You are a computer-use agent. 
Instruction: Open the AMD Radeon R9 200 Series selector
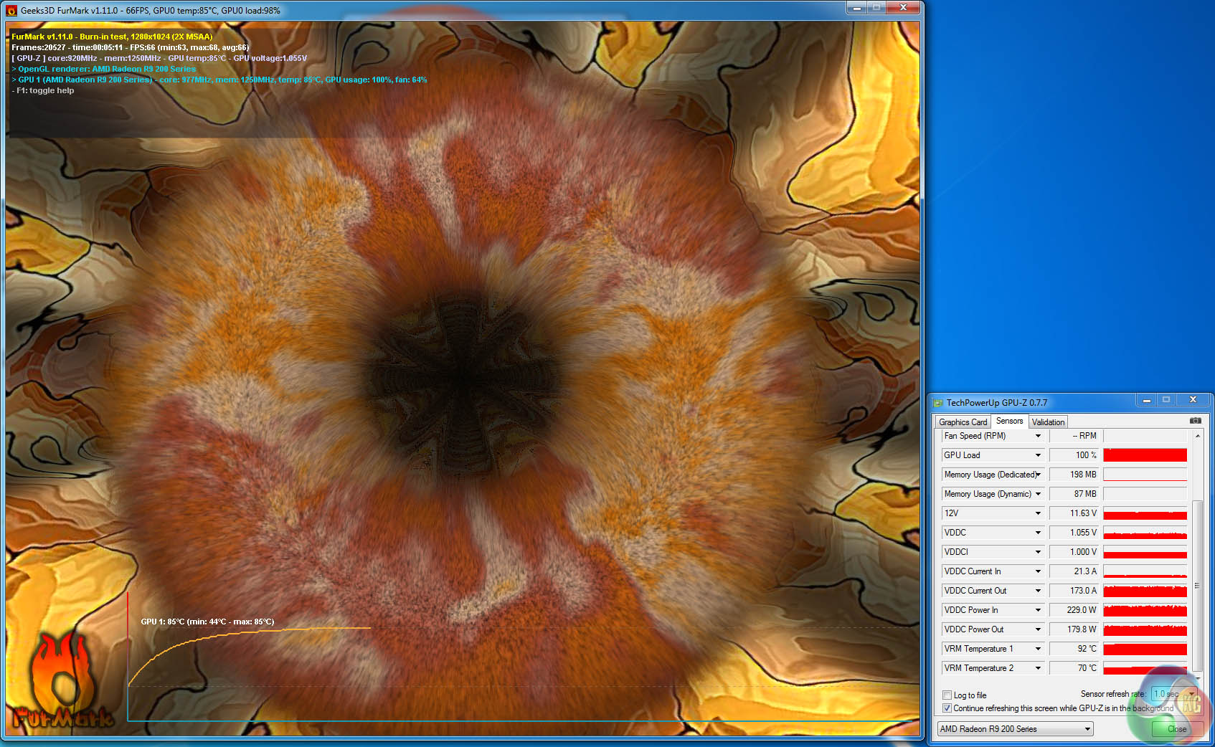point(1015,729)
